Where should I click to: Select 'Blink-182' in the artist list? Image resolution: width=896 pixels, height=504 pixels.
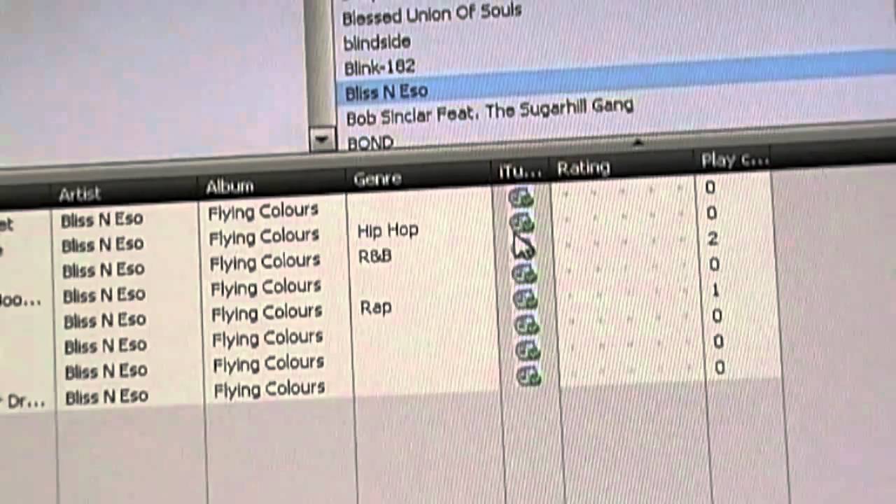point(379,67)
